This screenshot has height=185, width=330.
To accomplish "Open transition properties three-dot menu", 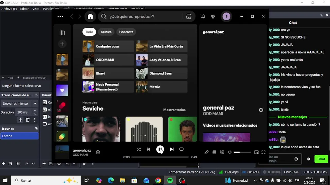I will click(x=35, y=120).
